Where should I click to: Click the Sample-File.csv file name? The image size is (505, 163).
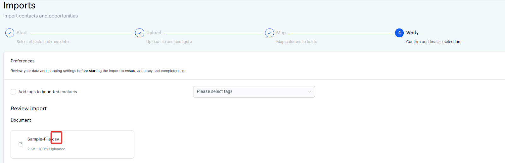coord(43,139)
